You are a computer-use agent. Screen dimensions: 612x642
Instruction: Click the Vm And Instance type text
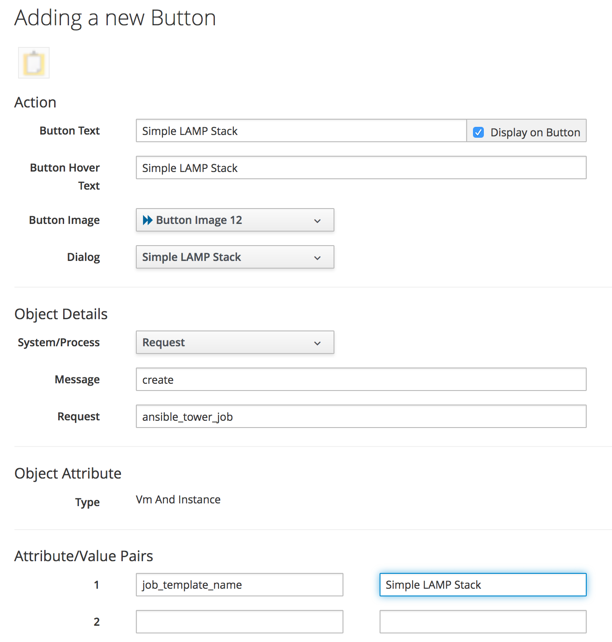pyautogui.click(x=178, y=500)
